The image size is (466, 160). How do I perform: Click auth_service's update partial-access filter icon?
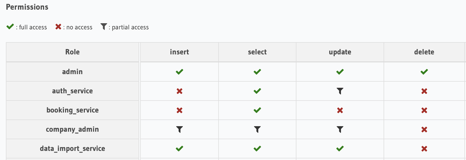[340, 91]
